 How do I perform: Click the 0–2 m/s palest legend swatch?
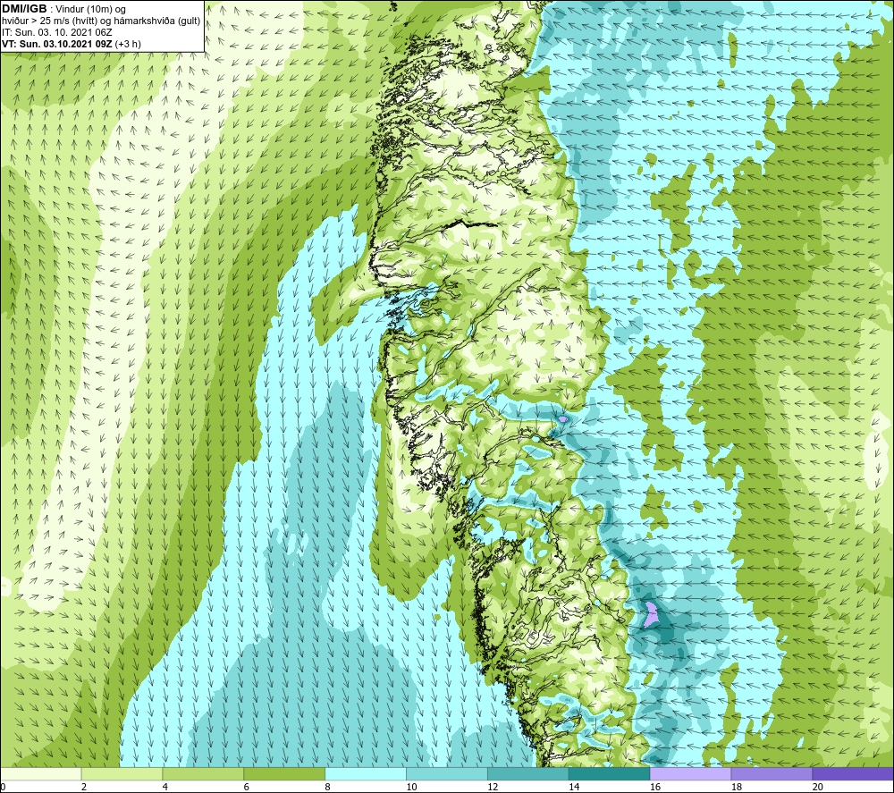click(x=40, y=774)
